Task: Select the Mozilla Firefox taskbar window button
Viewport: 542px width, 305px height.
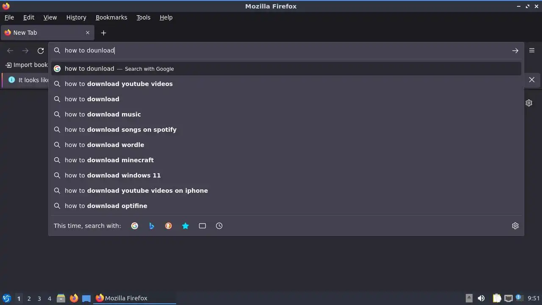Action: [x=135, y=298]
